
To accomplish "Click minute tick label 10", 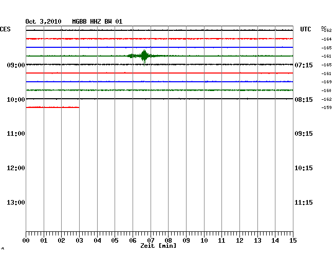I will [x=204, y=241].
